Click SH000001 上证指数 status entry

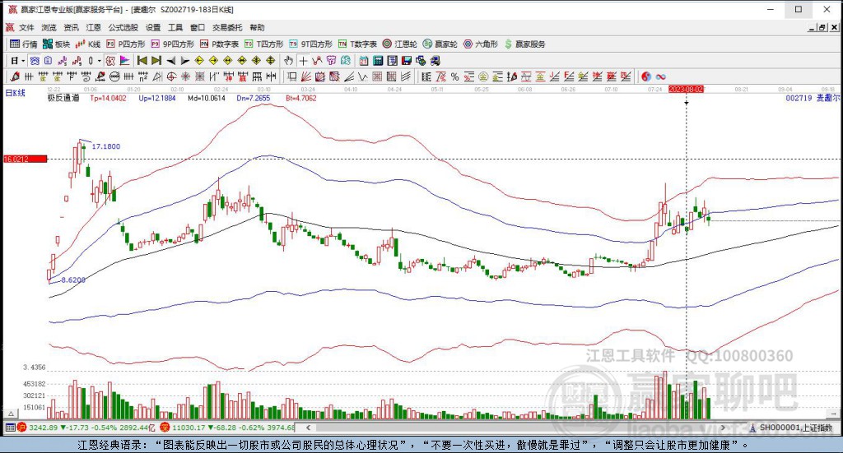click(x=791, y=428)
